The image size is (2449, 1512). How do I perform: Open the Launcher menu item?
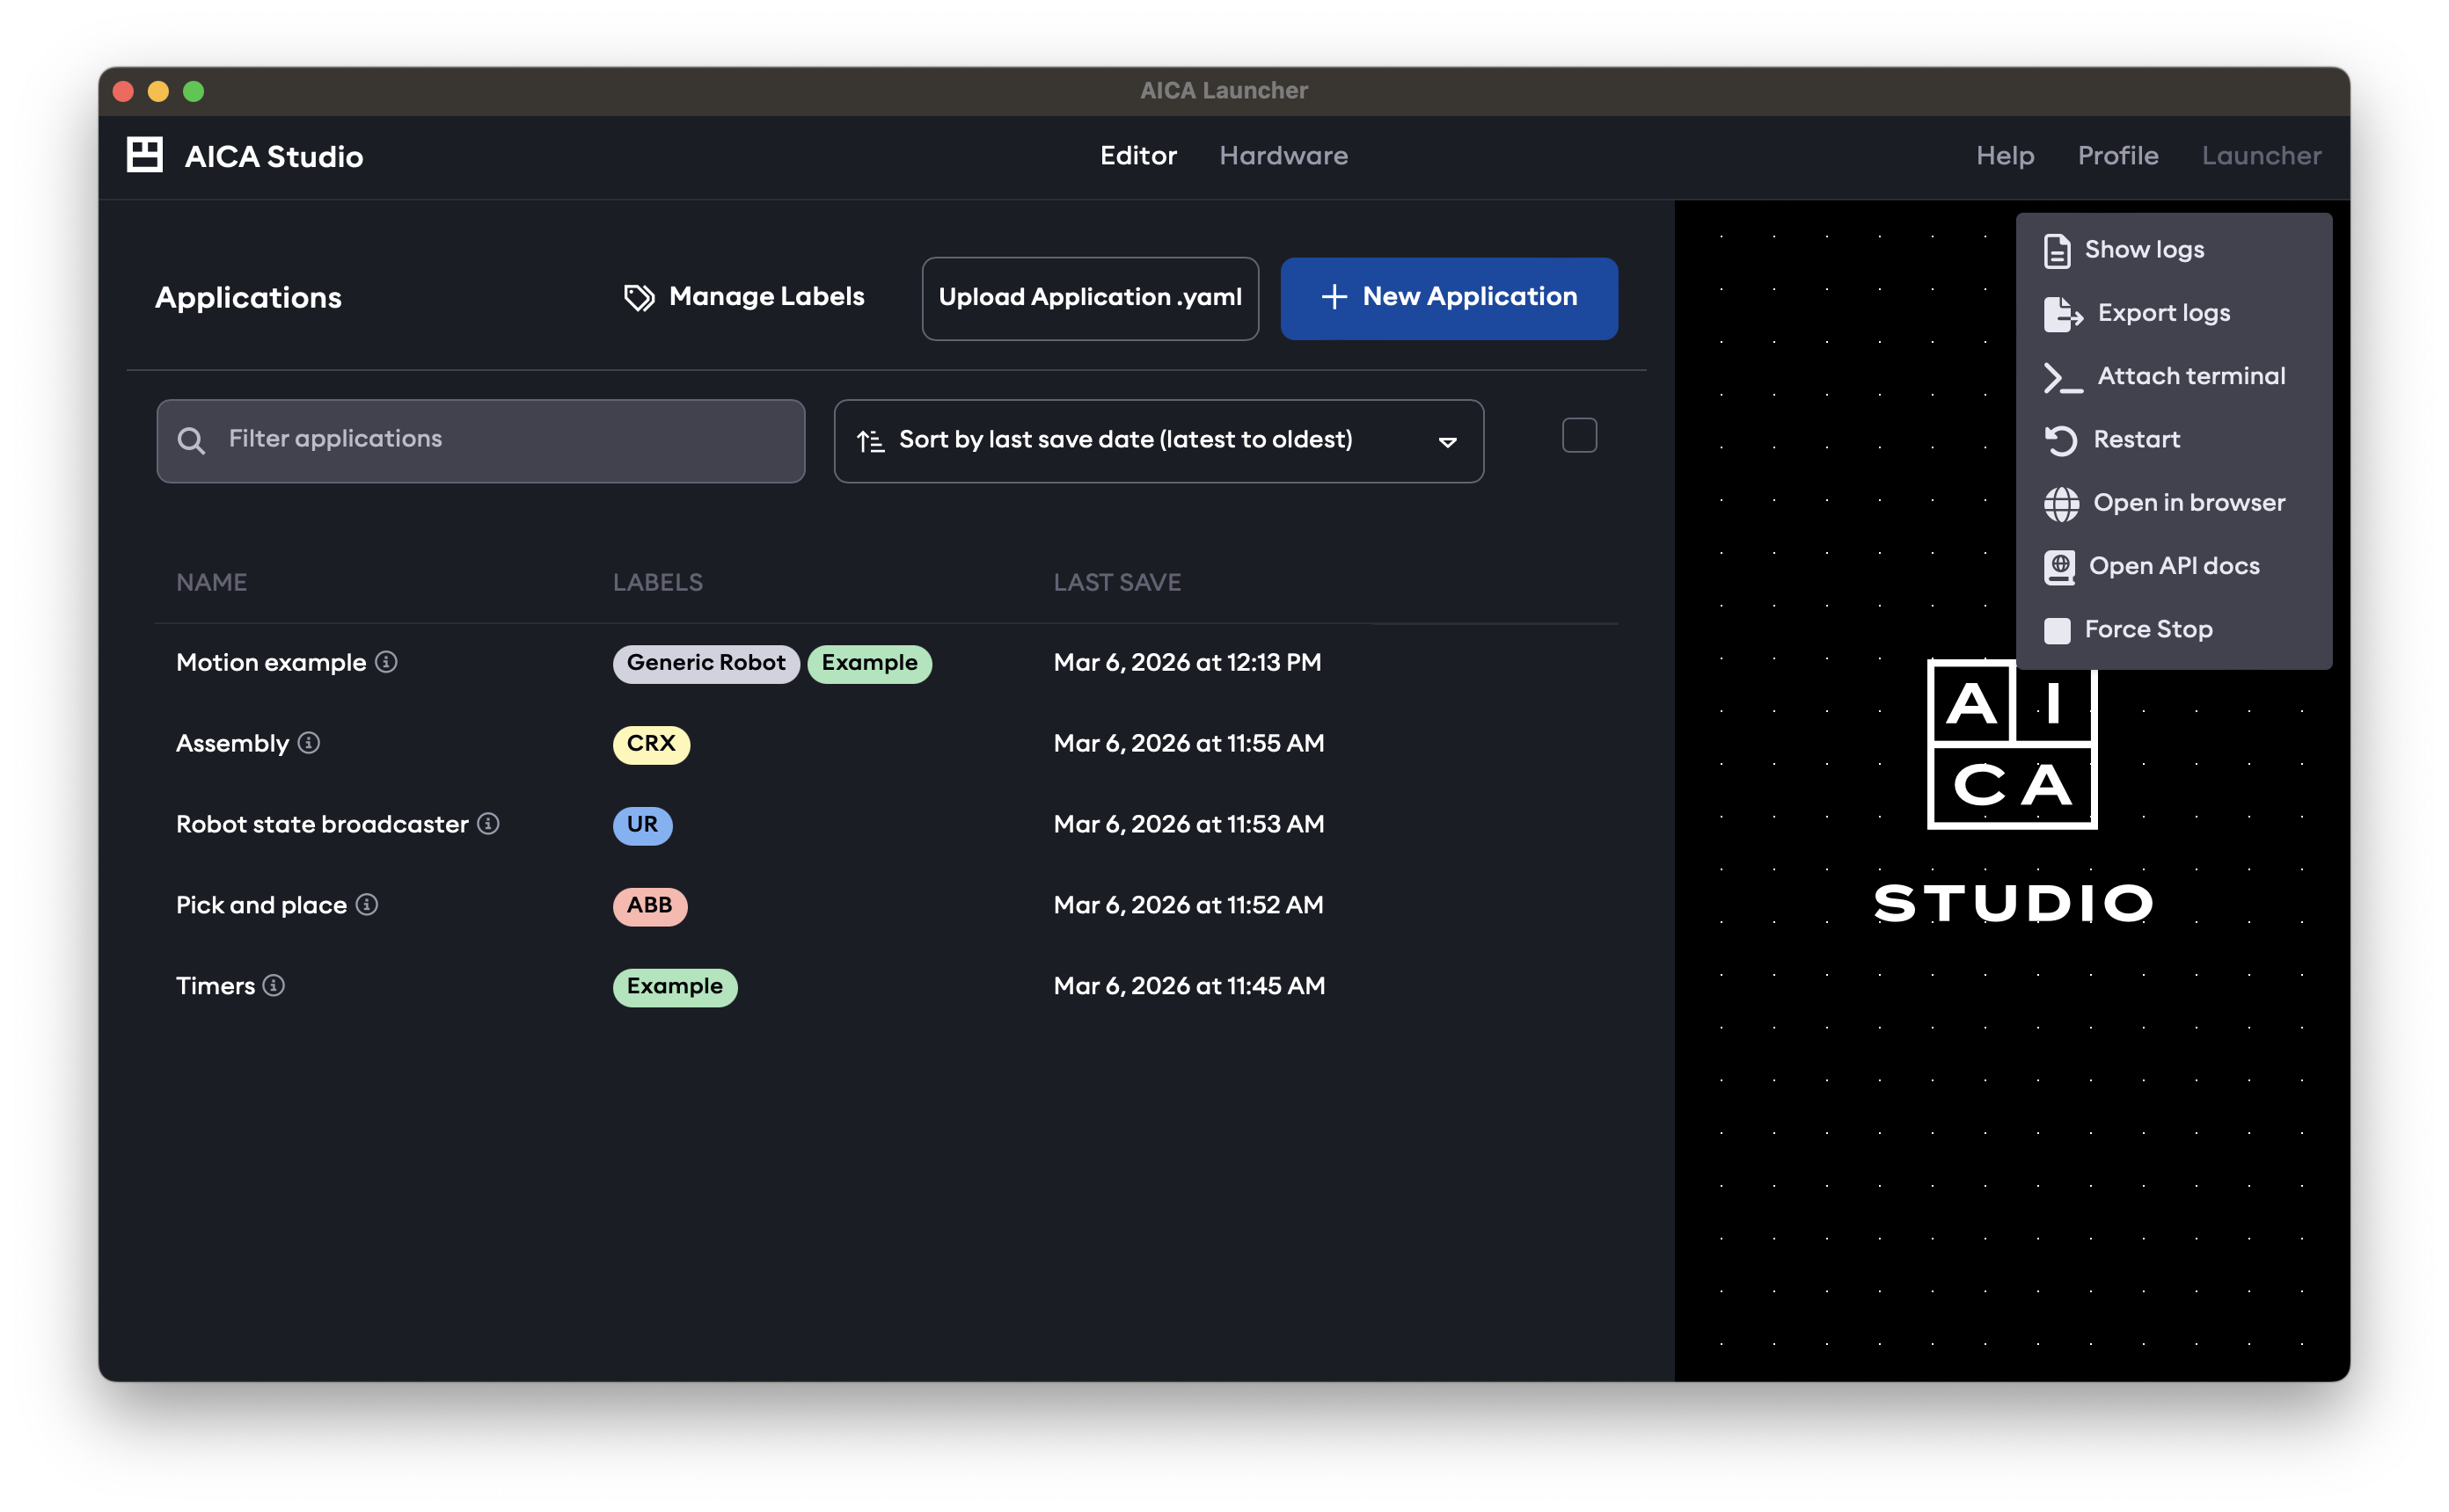click(2262, 156)
